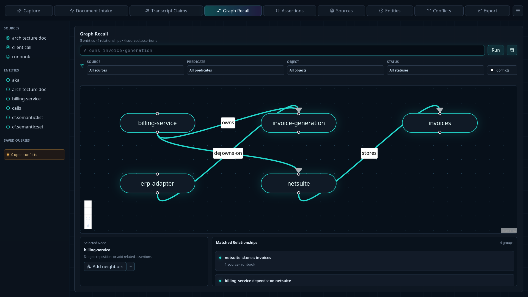Screen dimensions: 528x297
Task: Open the 0 open conflicts badge
Action: click(x=34, y=155)
